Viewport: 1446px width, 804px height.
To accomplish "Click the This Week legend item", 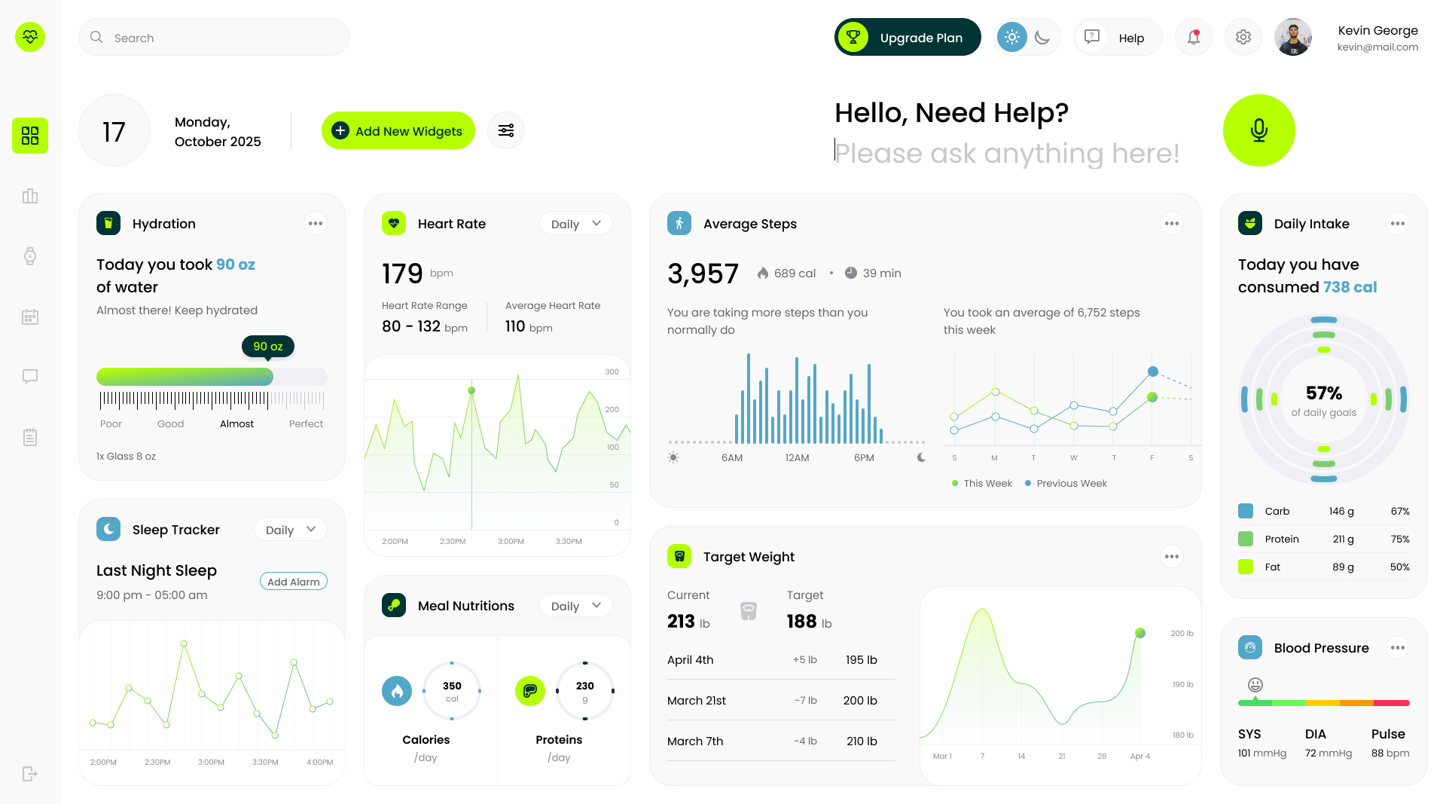I will tap(982, 483).
